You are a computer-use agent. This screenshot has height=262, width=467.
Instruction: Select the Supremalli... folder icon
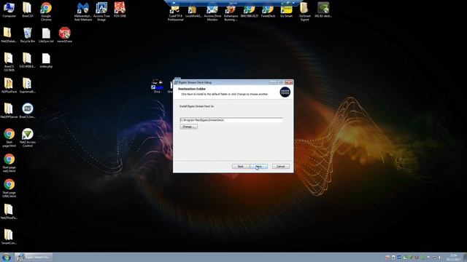coord(28,86)
